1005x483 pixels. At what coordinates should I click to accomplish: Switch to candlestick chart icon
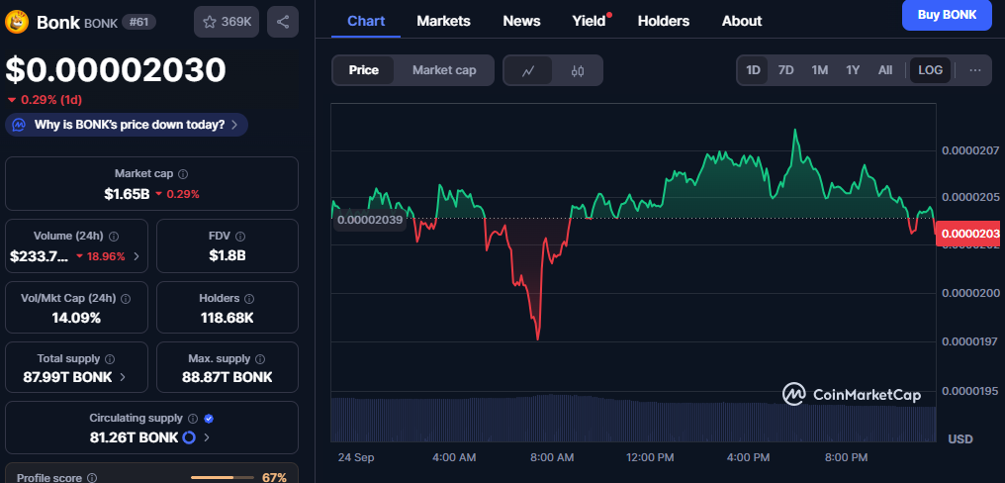578,70
